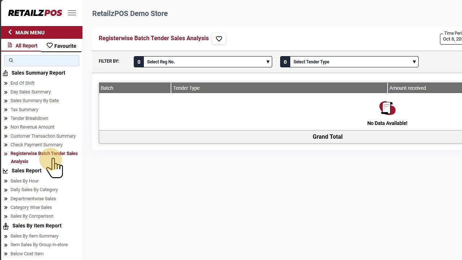Open the End Of Shift report
The image size is (462, 260).
click(x=22, y=83)
